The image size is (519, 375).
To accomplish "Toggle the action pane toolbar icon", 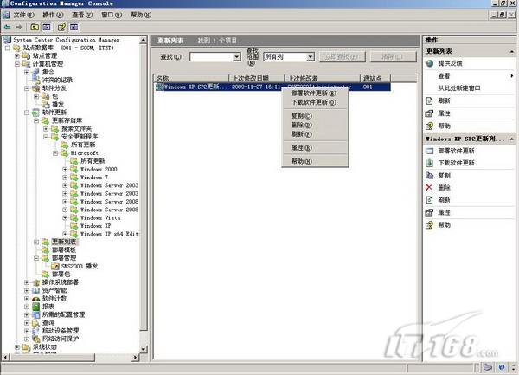I will pyautogui.click(x=74, y=27).
